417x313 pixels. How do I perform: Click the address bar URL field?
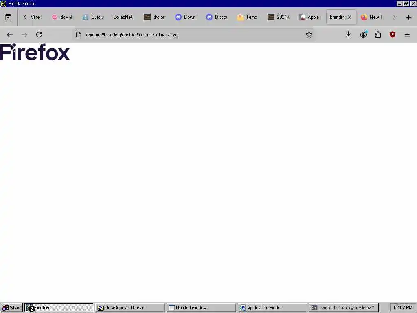point(194,35)
